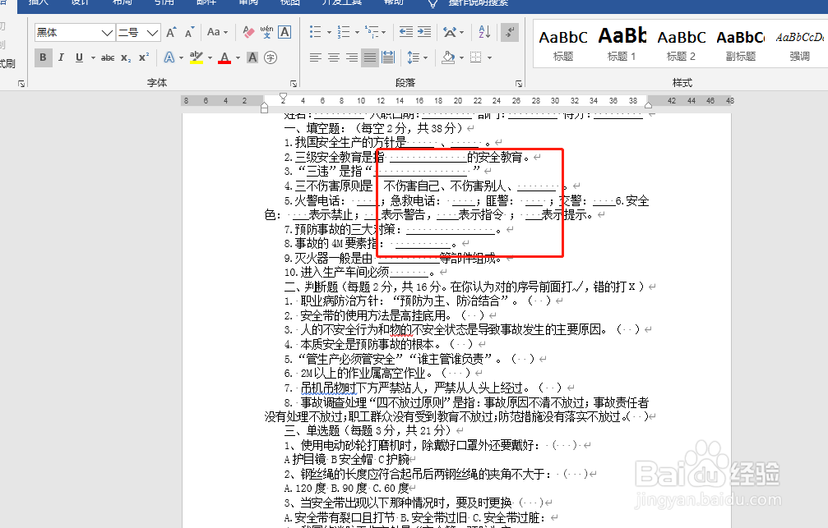This screenshot has width=828, height=528.
Task: Click the 操作说明搜索 search box
Action: pyautogui.click(x=479, y=2)
